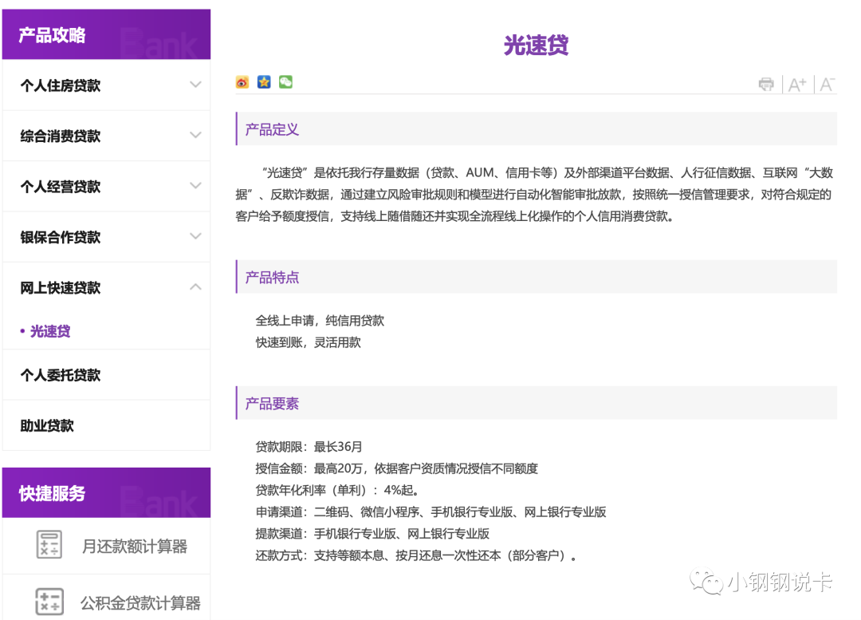Print the 光速贷 product page
861x620 pixels.
point(765,83)
